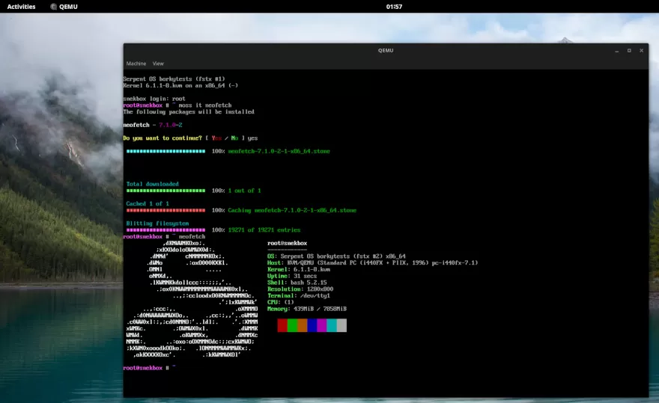Click the orange color block in neofetch palette

point(303,325)
